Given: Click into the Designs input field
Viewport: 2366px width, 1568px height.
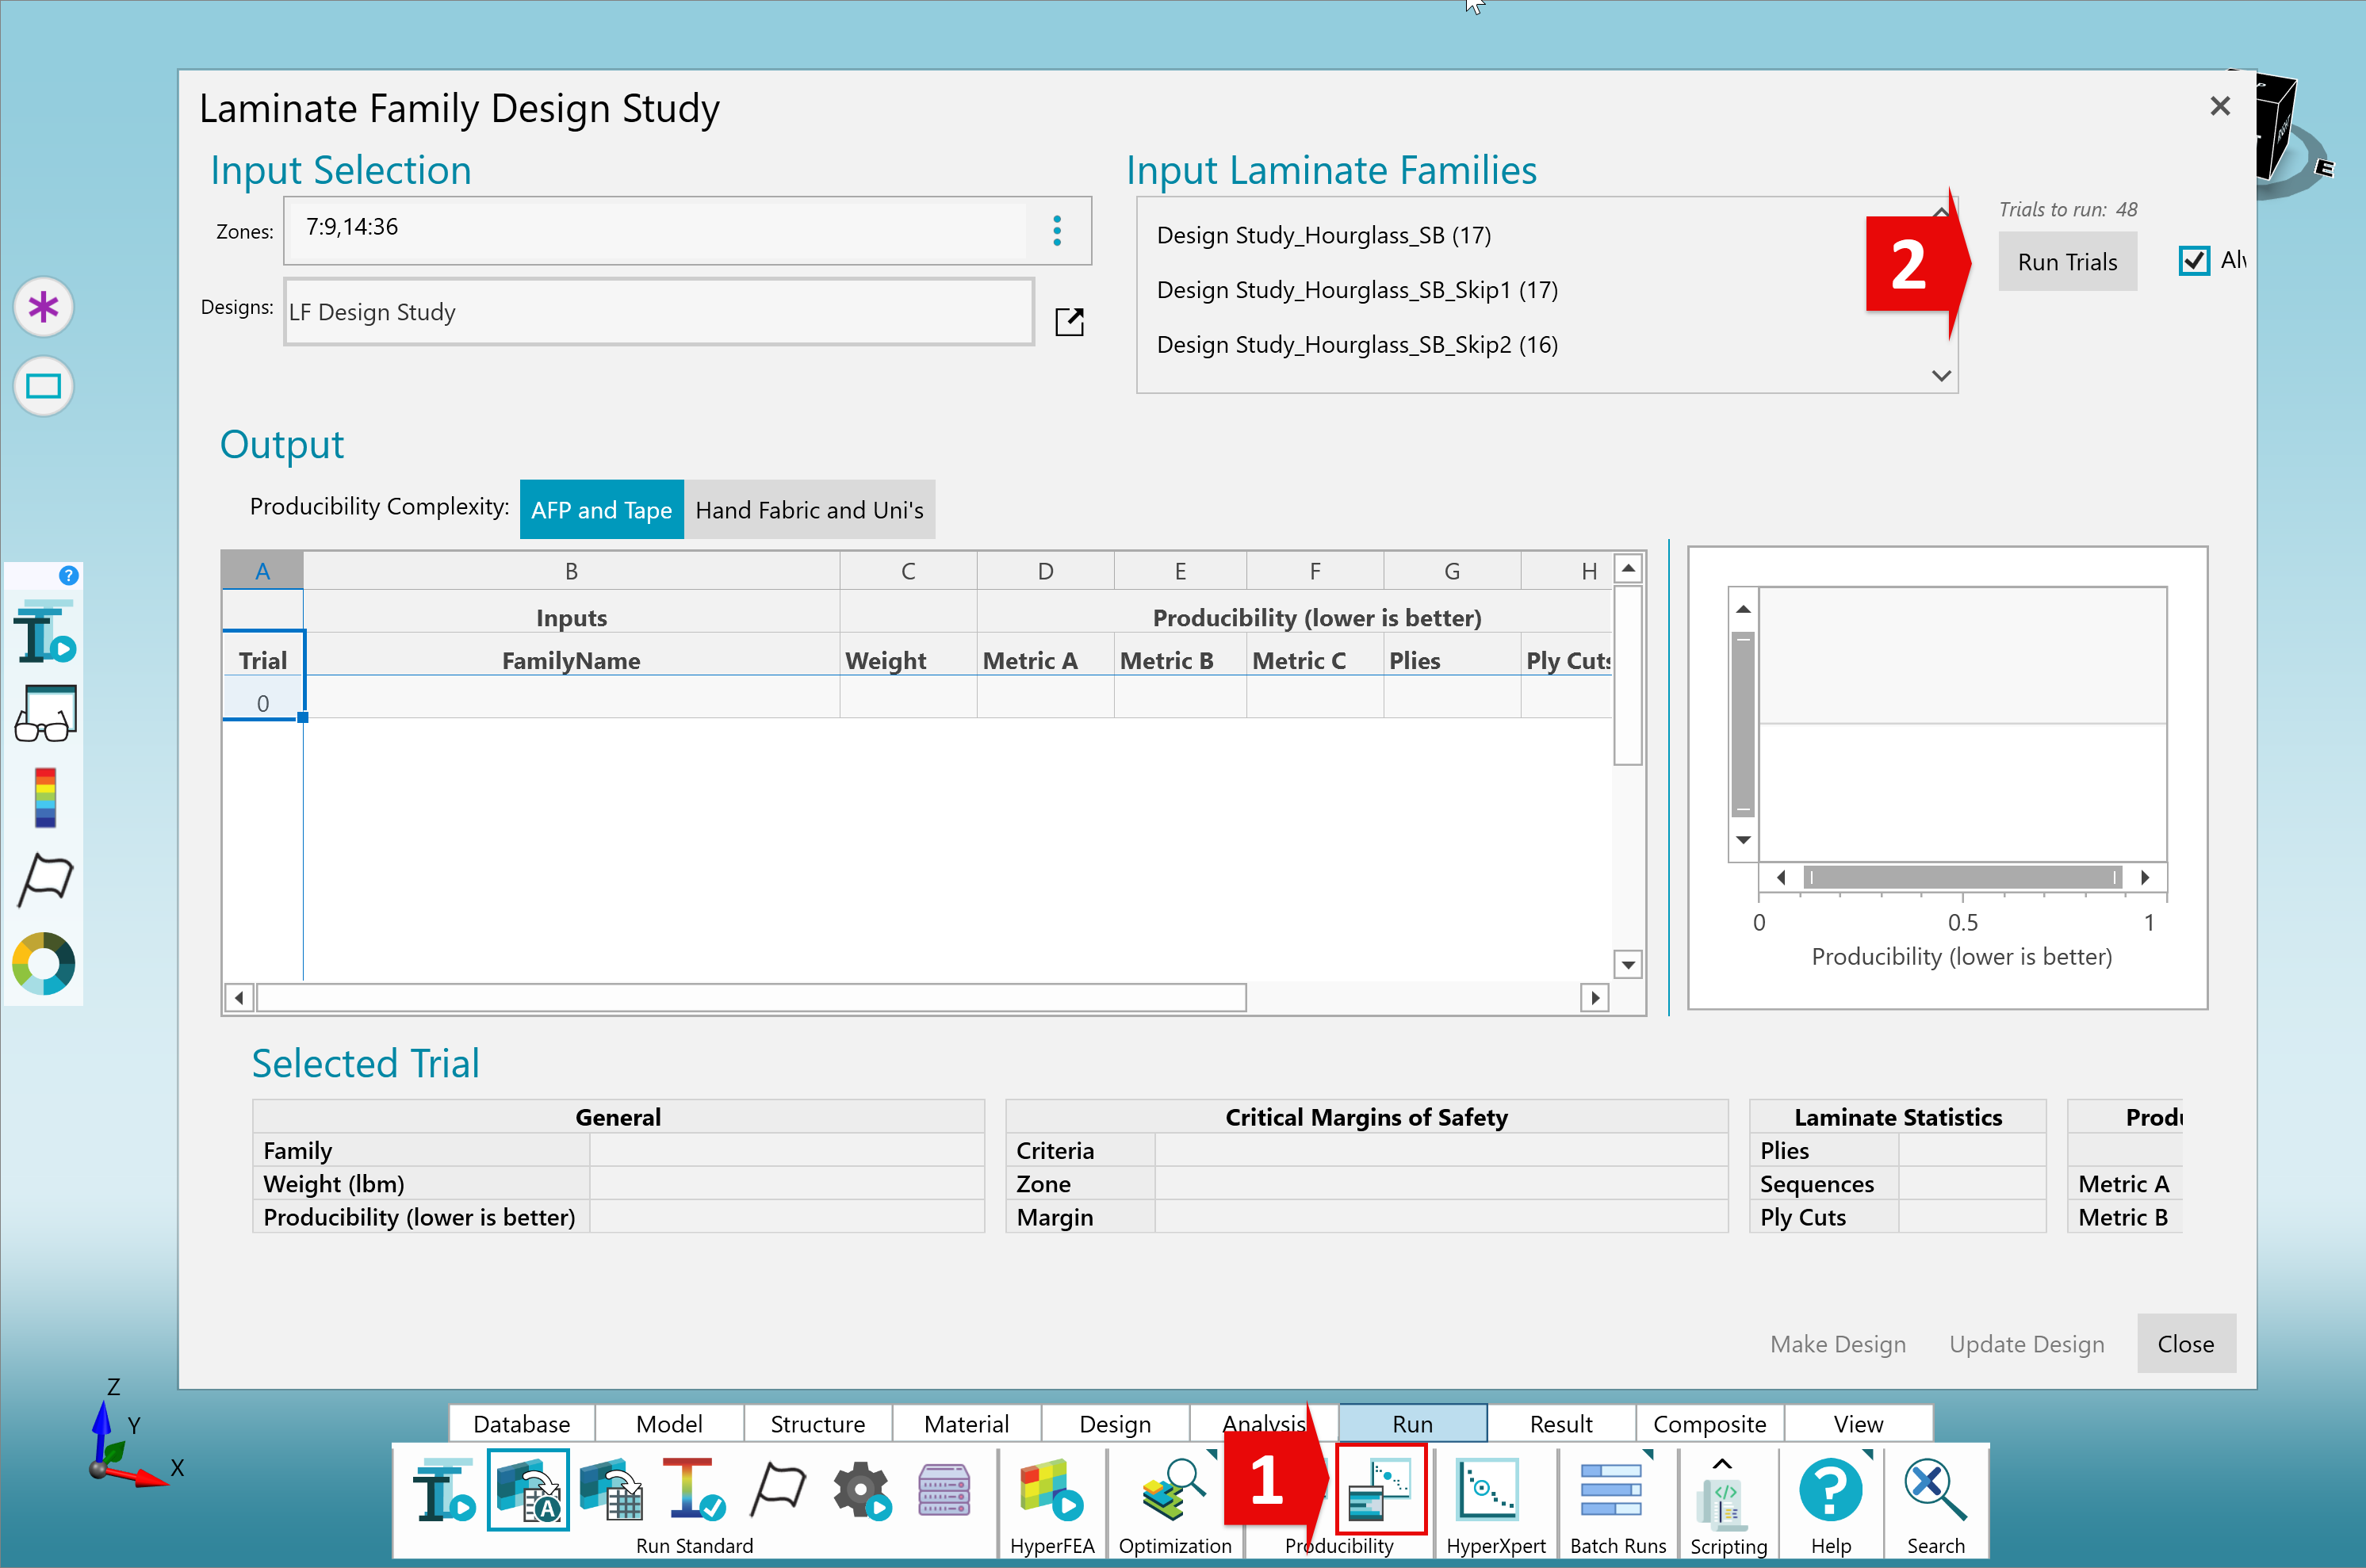Looking at the screenshot, I should (x=659, y=312).
